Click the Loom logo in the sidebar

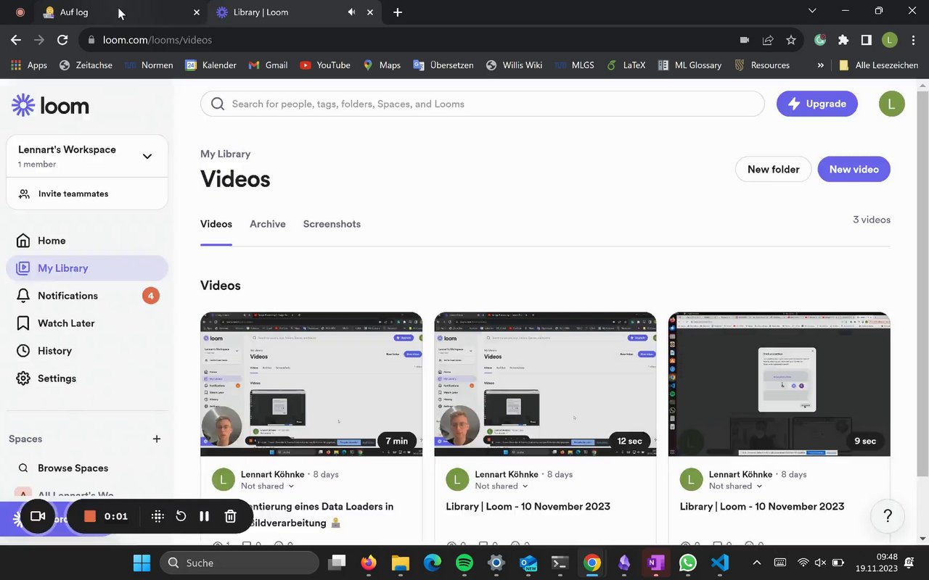50,106
